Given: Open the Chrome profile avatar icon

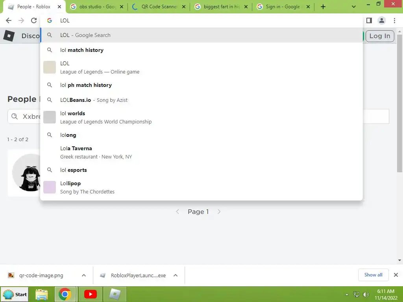Looking at the screenshot, I should click(382, 20).
